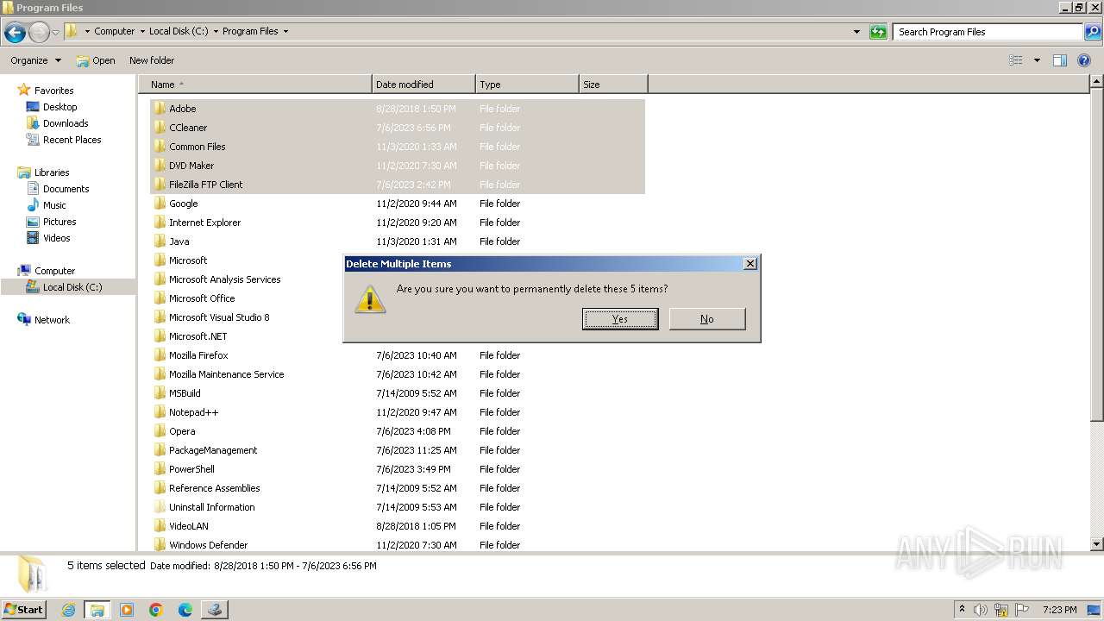
Task: Select the PackageManagement folder
Action: click(213, 450)
